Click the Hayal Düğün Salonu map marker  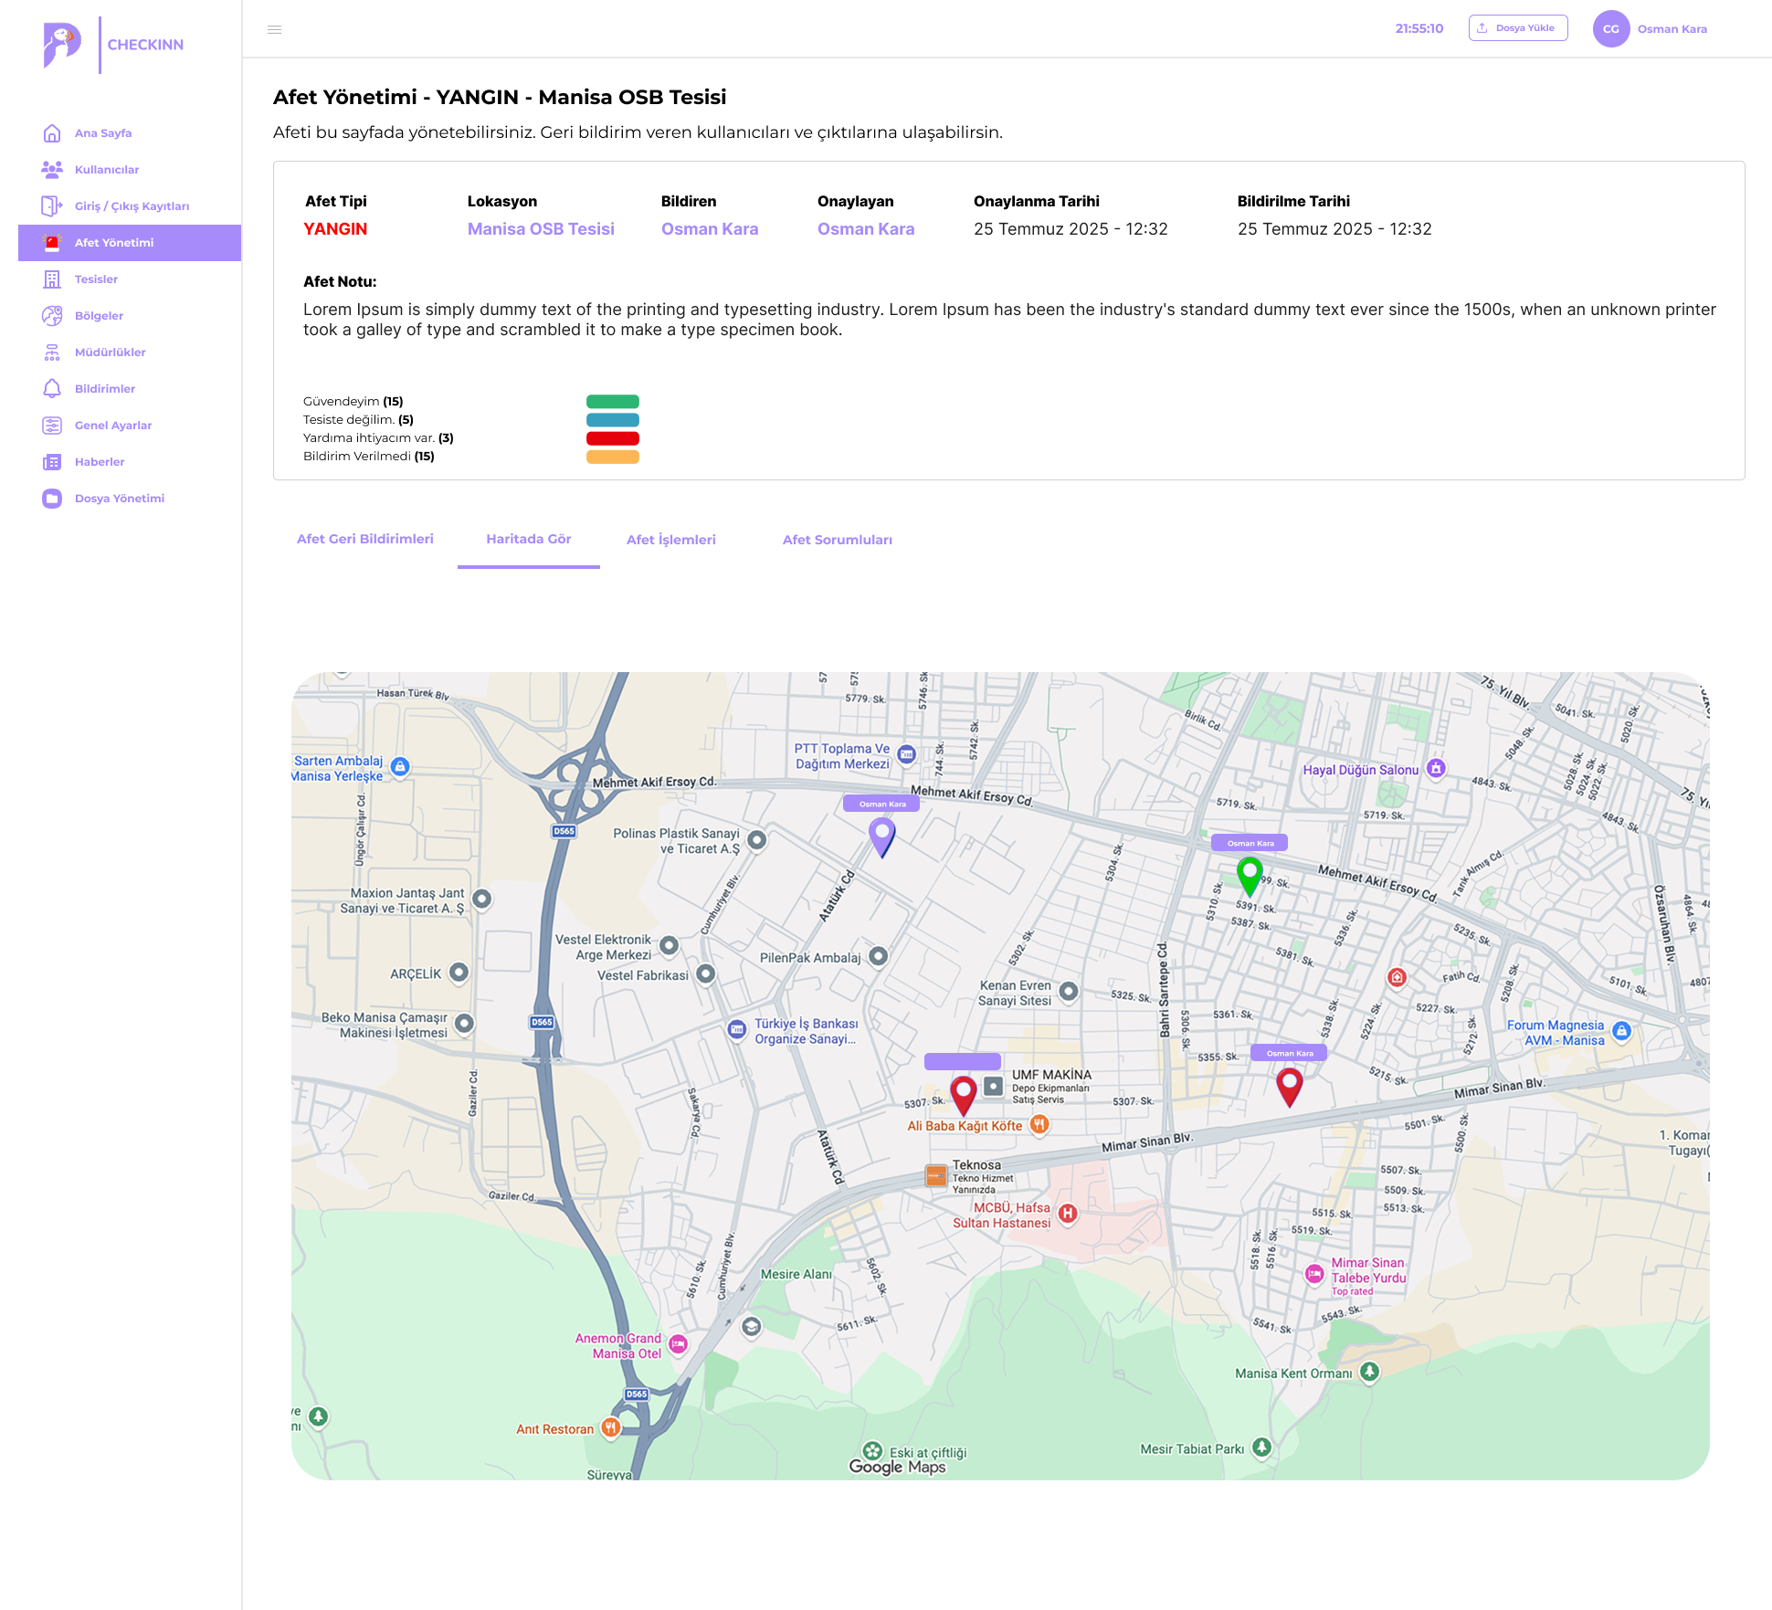[1436, 769]
